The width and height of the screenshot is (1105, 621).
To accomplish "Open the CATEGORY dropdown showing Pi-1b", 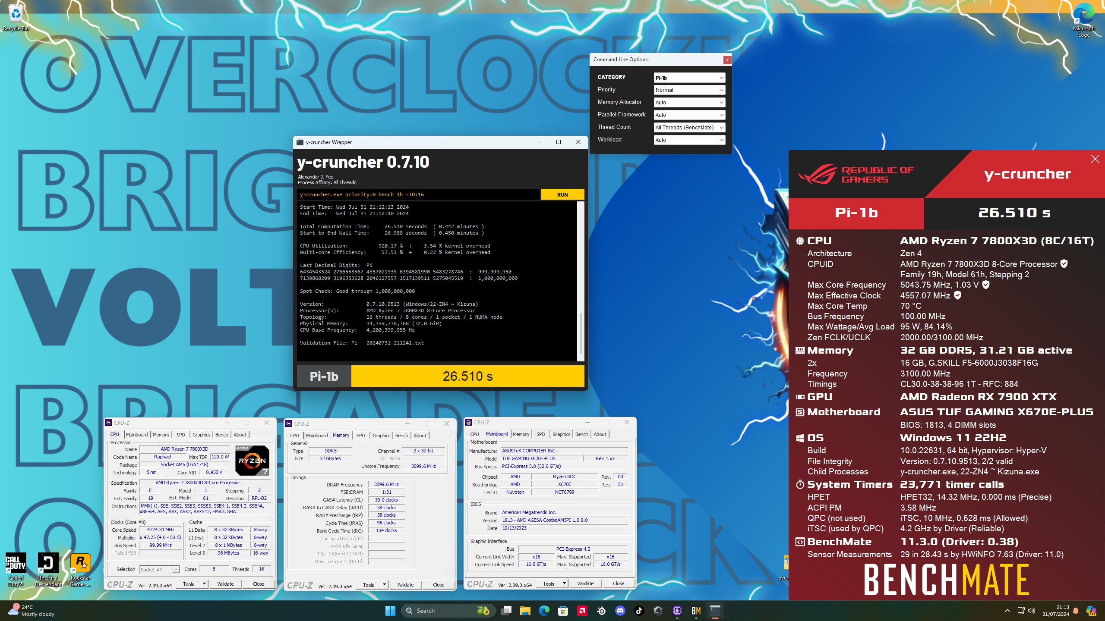I will click(x=689, y=78).
